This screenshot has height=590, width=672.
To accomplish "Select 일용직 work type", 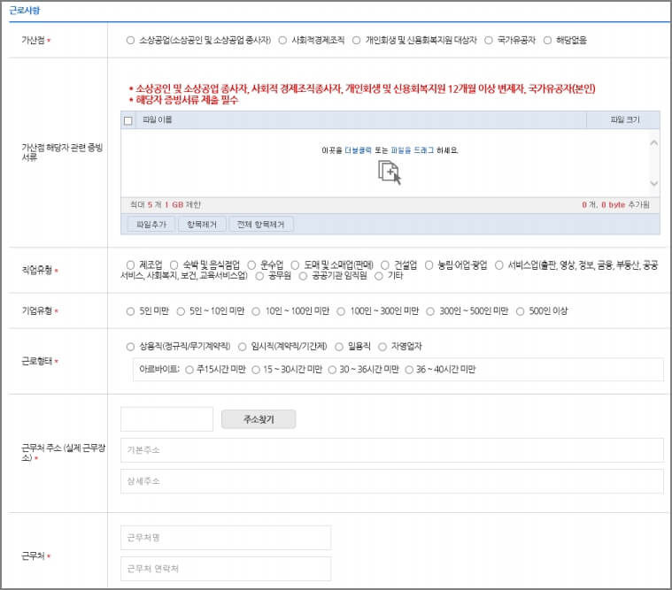I will (339, 347).
